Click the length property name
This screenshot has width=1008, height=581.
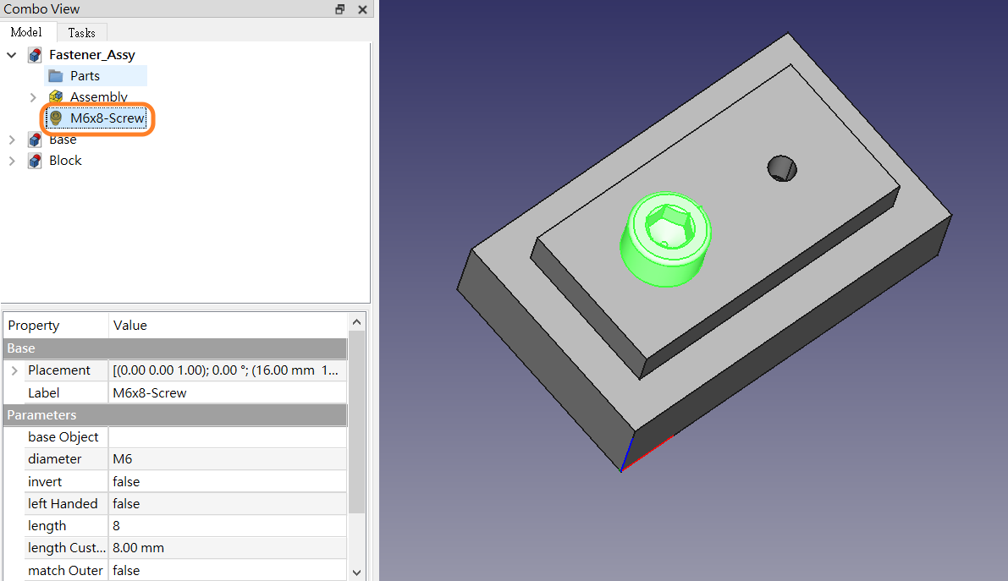click(x=47, y=526)
